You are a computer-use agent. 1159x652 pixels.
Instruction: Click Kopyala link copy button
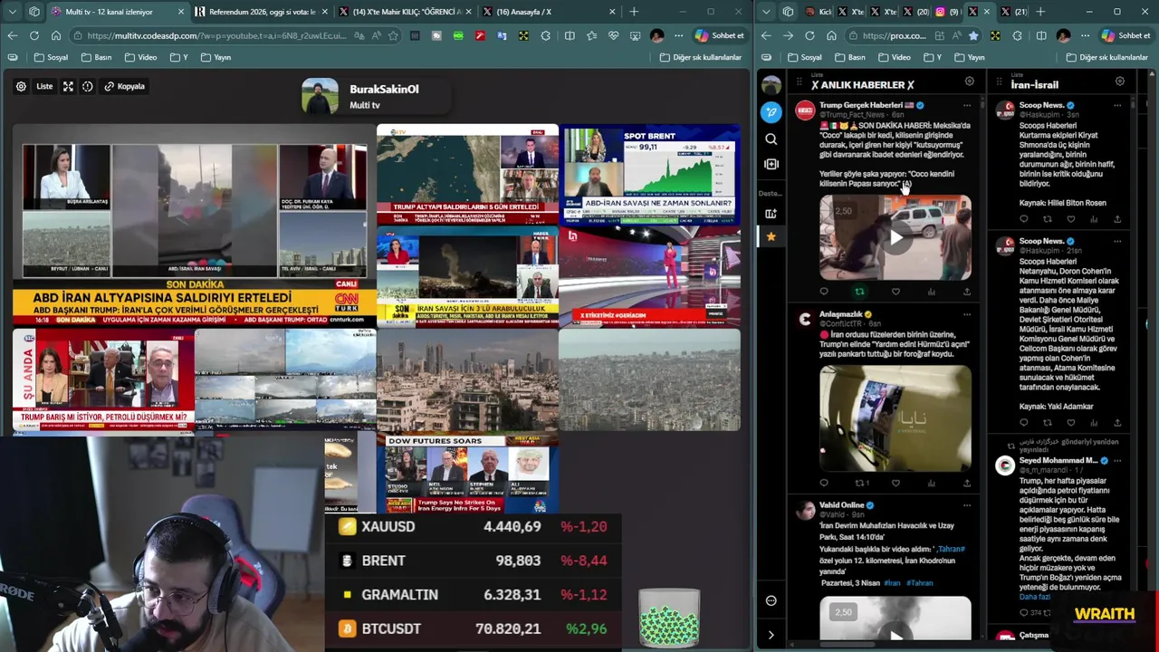point(125,86)
